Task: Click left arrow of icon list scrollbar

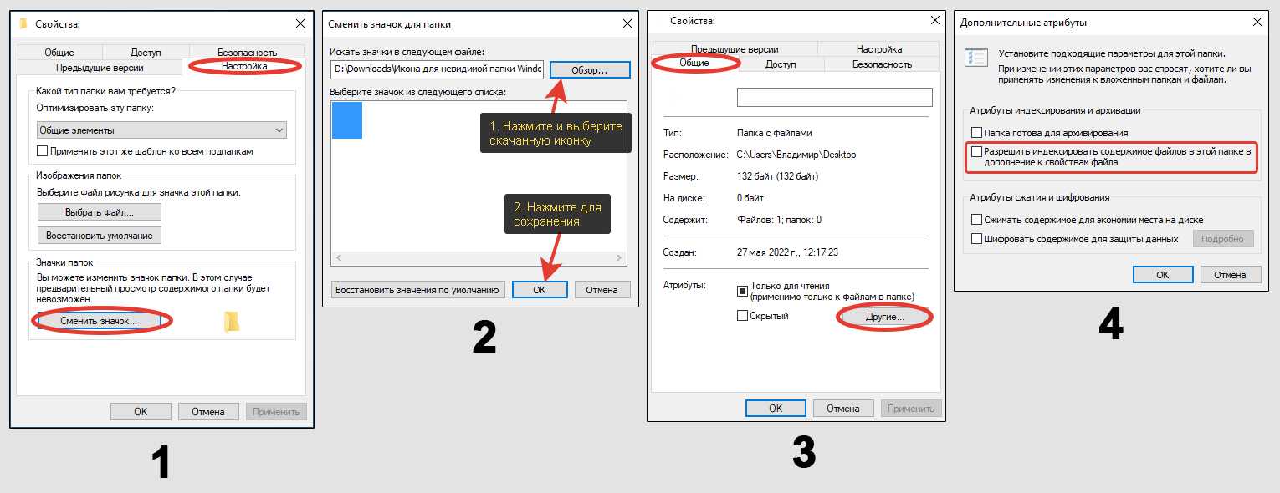Action: pyautogui.click(x=337, y=258)
